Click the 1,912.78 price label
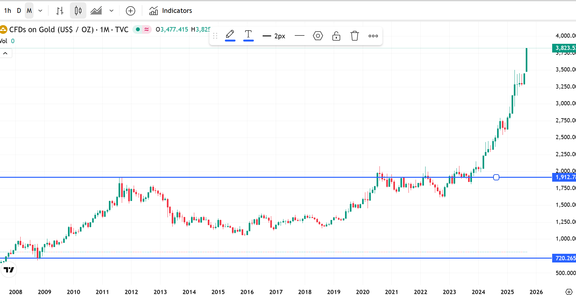Image resolution: width=576 pixels, height=295 pixels. point(564,177)
